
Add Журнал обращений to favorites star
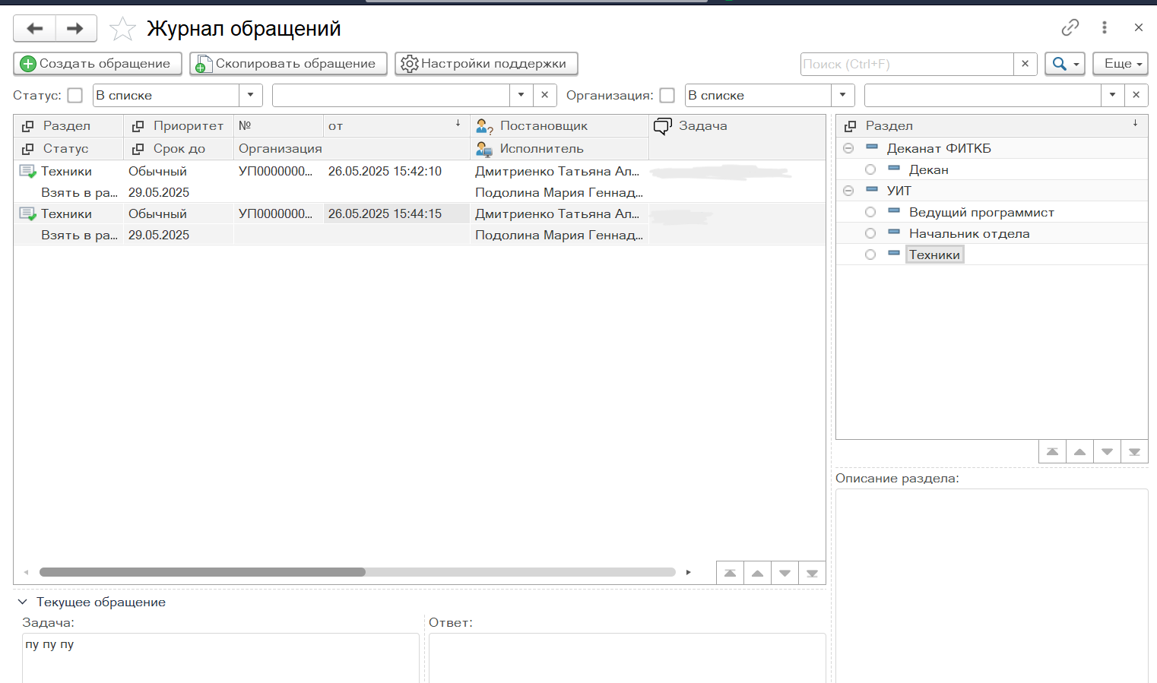122,30
